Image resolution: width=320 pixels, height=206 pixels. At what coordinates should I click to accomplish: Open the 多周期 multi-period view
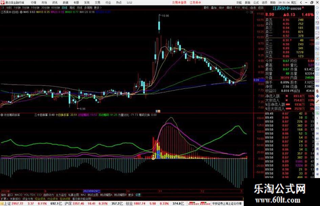tap(88, 7)
